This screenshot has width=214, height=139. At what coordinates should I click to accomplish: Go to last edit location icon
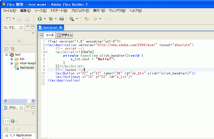(87, 19)
